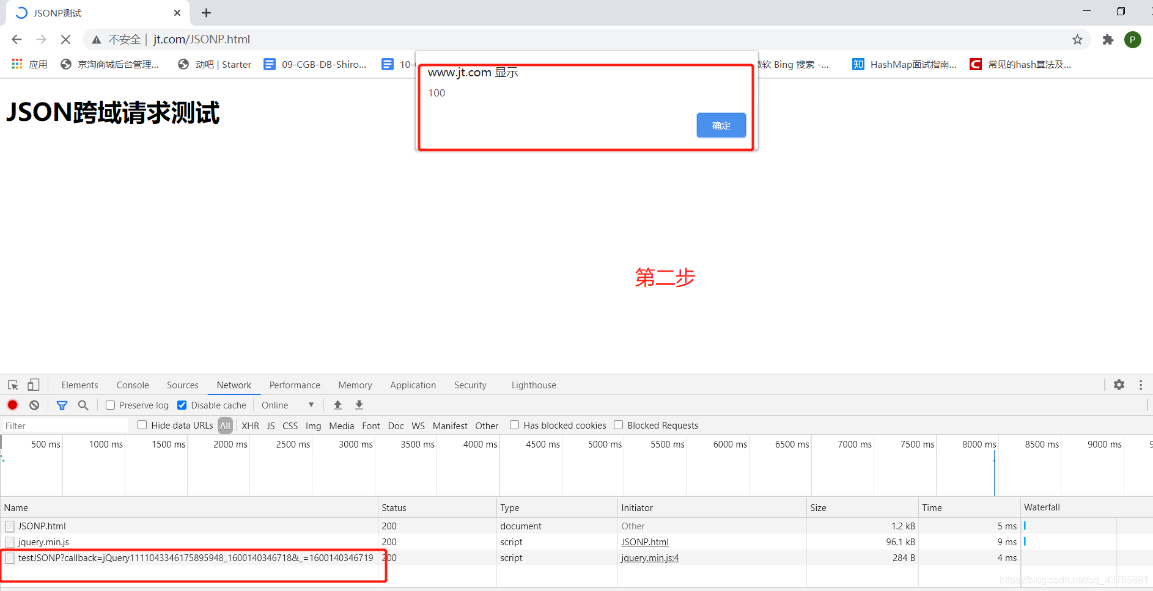The height and width of the screenshot is (591, 1153).
Task: Switch to the Console tab
Action: pyautogui.click(x=133, y=385)
